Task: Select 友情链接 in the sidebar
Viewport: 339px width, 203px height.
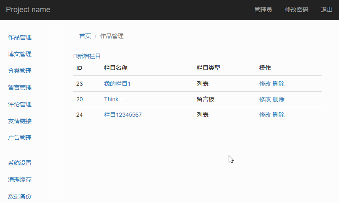Action: pos(20,121)
